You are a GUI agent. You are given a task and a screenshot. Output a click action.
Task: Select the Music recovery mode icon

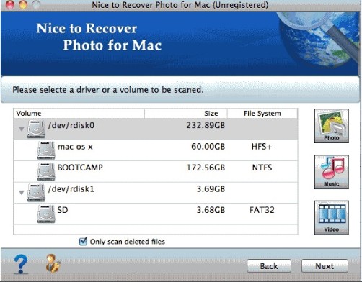(x=332, y=172)
